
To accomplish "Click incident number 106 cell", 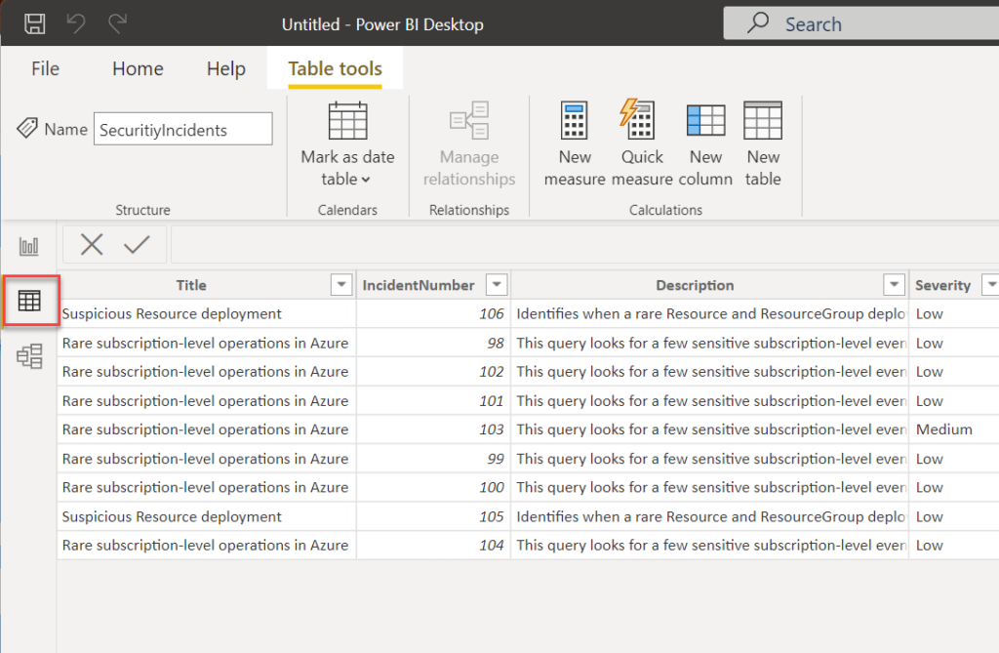I will point(433,313).
